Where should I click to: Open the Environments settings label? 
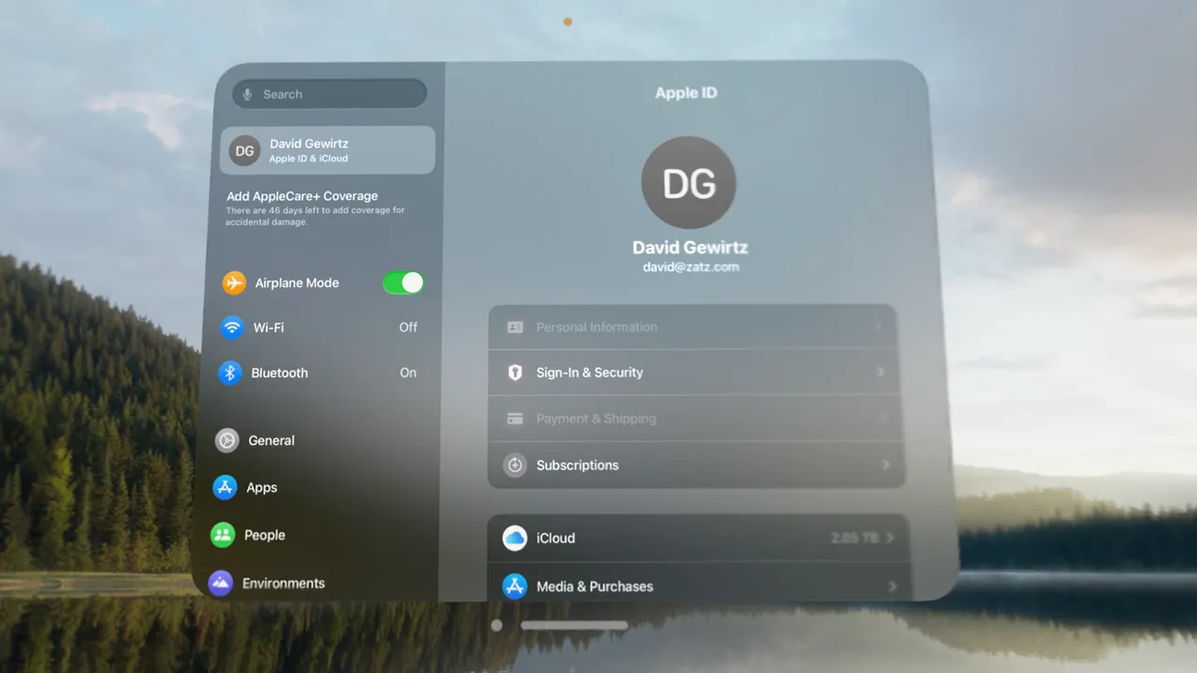(x=283, y=583)
